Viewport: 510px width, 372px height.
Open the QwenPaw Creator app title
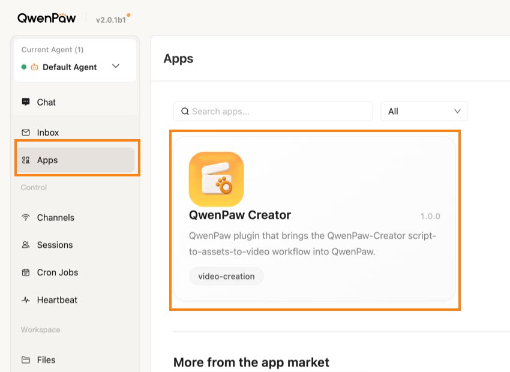tap(240, 215)
